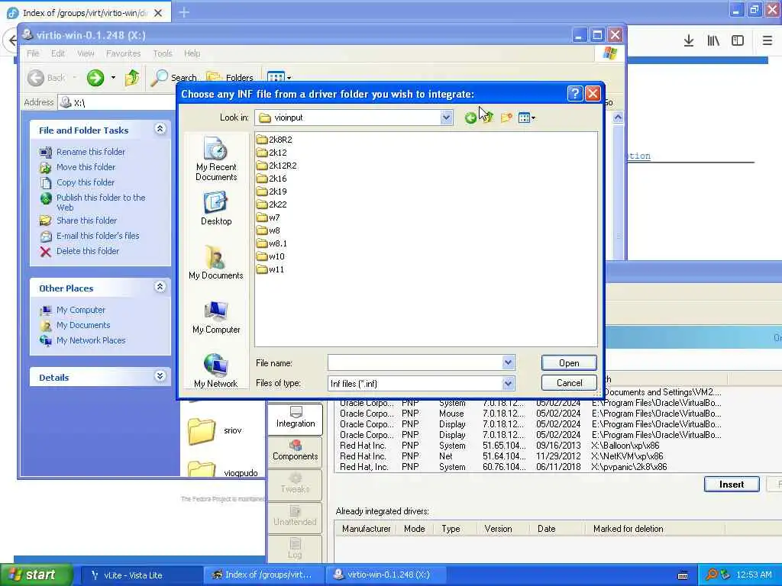782x586 pixels.
Task: Click the Explorer Address bar X:\ field
Action: [x=117, y=103]
